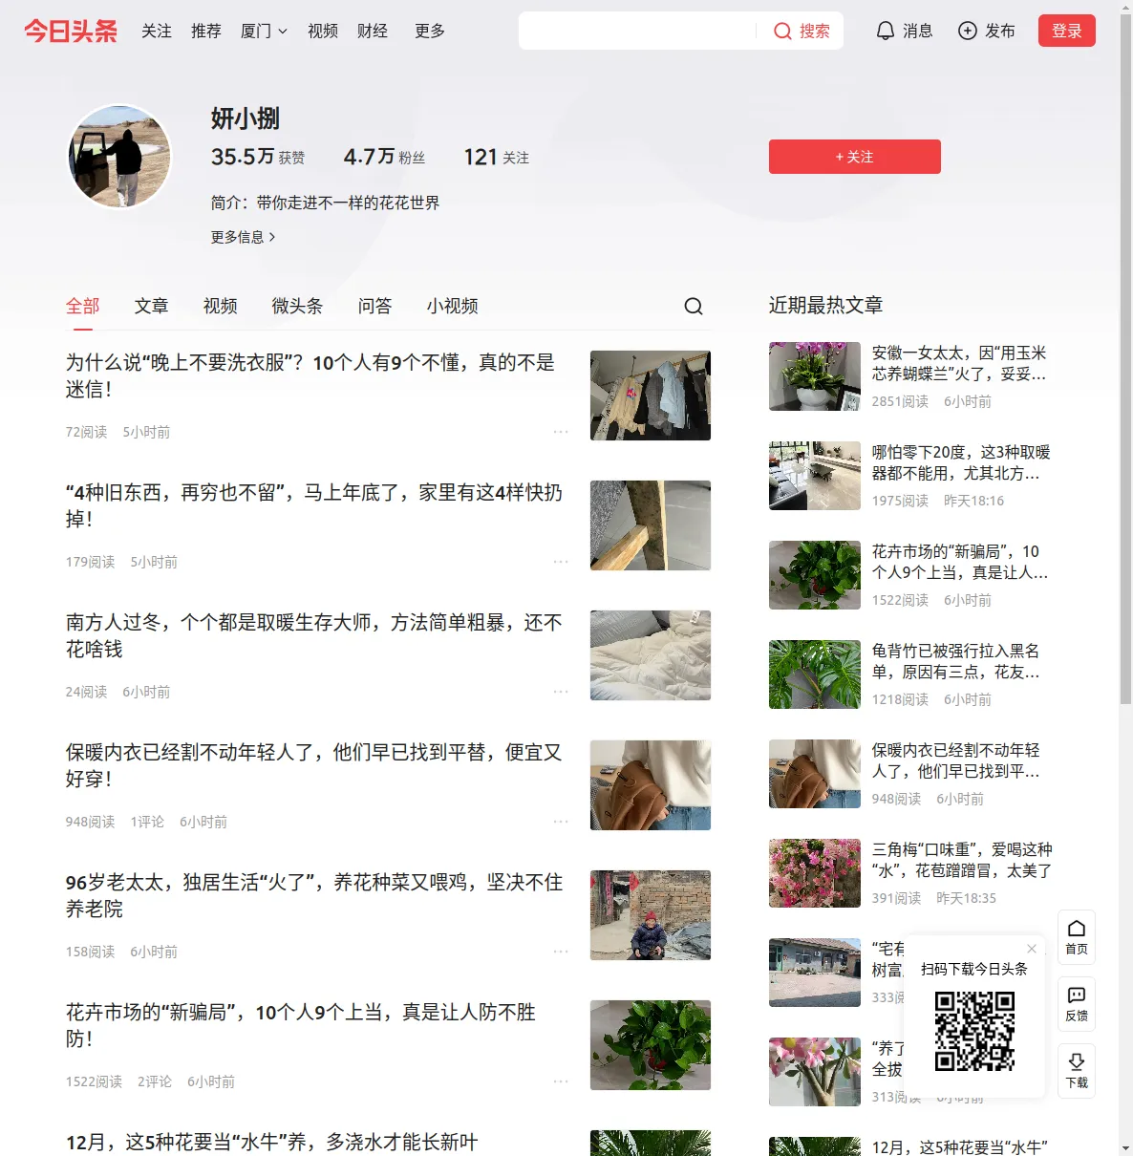Open hot article 安徽一女太太 玉米芯养蝴蝶兰
Viewport: 1133px width, 1156px height.
tap(959, 363)
